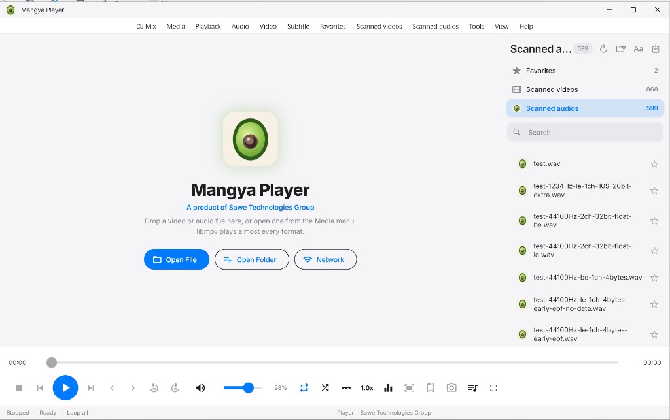Image resolution: width=670 pixels, height=420 pixels.
Task: Open the 1.0x playback speed selector
Action: click(367, 387)
